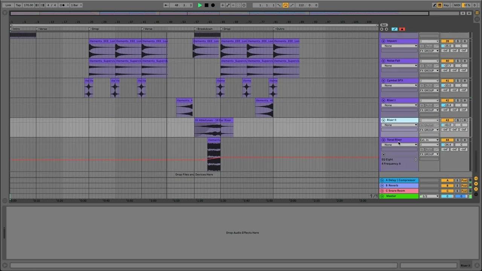482x271 pixels.
Task: Enable MIDI Map mode
Action: (x=457, y=5)
